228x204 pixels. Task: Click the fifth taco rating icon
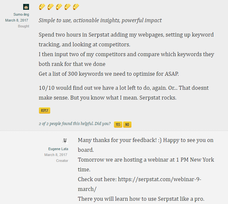click(x=76, y=7)
